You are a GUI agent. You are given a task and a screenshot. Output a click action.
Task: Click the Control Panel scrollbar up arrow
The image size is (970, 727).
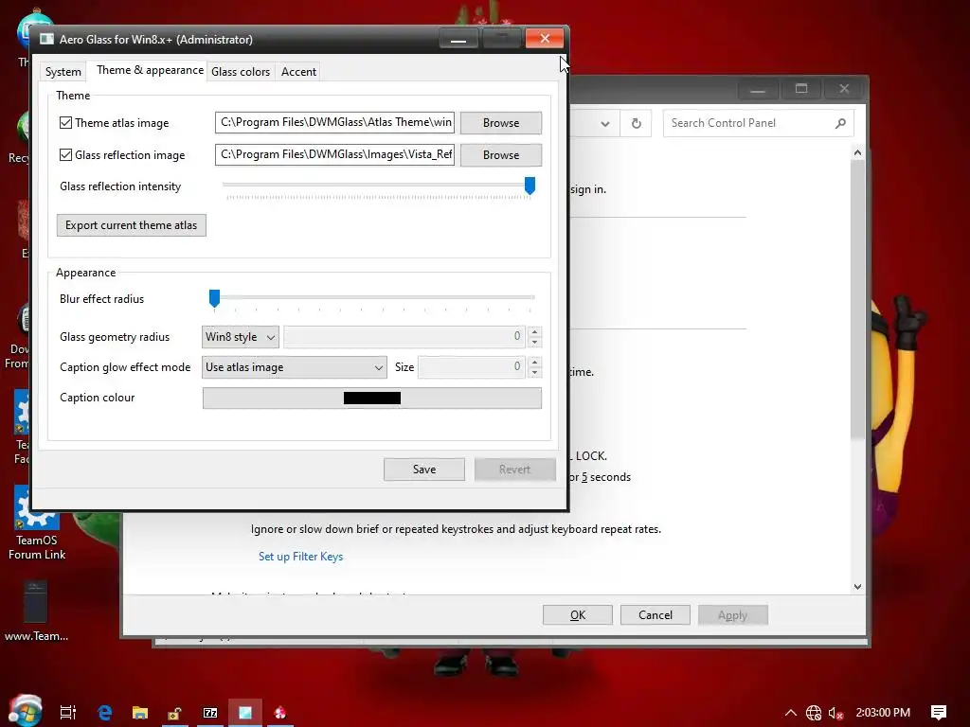(x=857, y=152)
